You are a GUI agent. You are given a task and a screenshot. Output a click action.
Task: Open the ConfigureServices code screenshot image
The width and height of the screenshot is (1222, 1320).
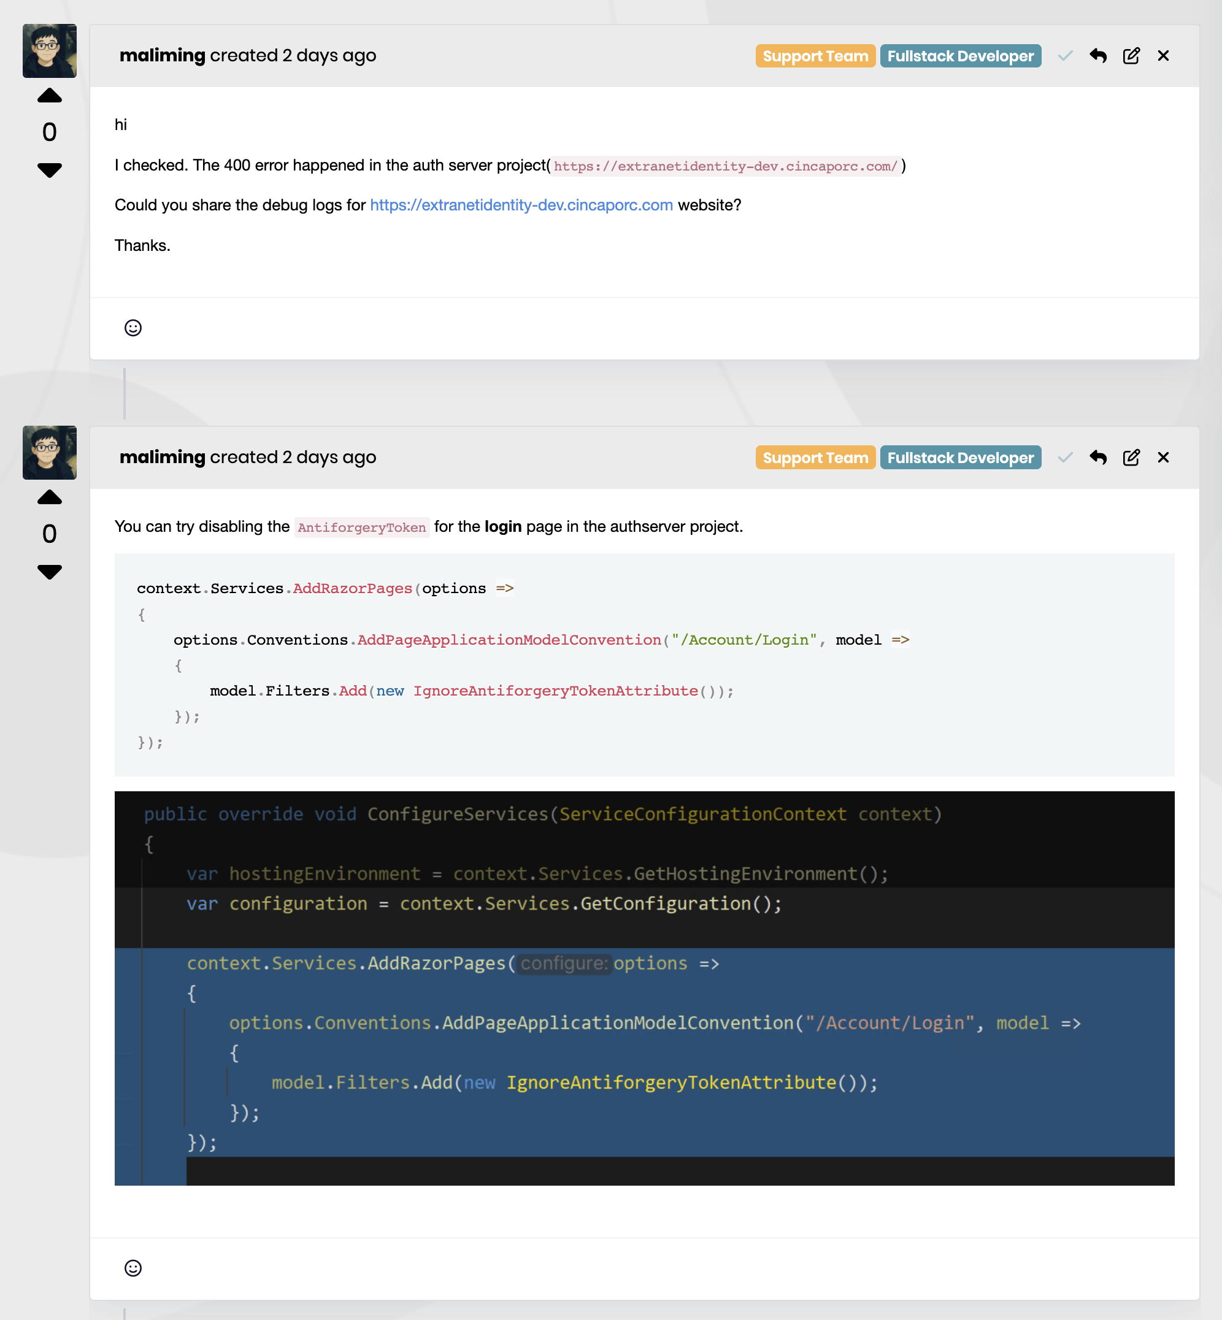(644, 988)
